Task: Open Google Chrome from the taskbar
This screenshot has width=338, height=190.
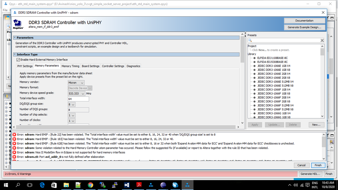Action: coord(91,185)
